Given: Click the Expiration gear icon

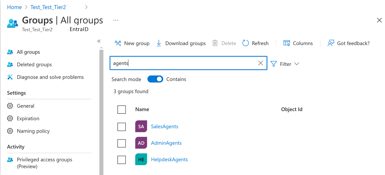Looking at the screenshot, I should 10,119.
